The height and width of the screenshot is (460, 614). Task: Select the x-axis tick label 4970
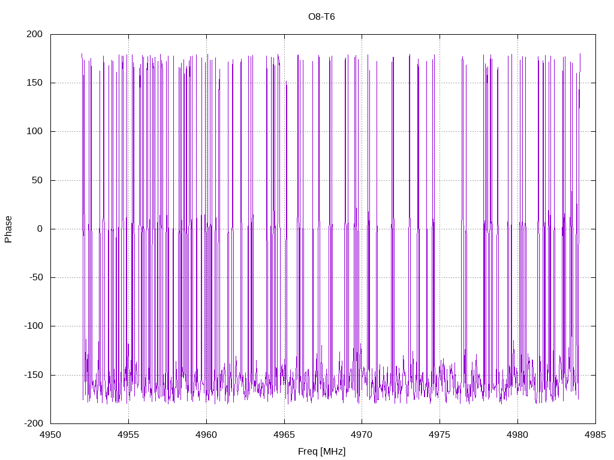tap(362, 435)
